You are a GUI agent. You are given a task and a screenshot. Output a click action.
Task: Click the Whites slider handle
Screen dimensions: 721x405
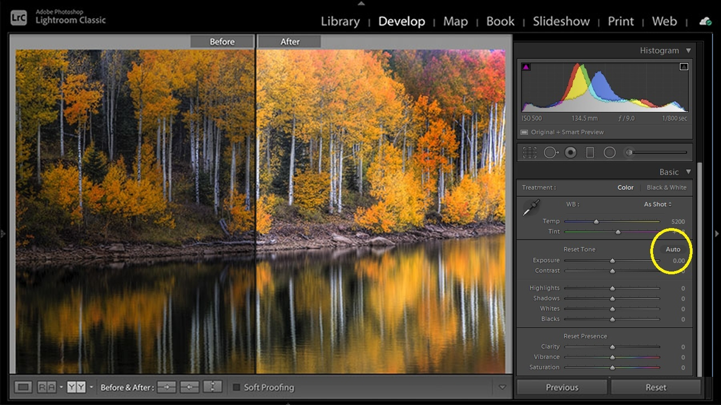[612, 309]
